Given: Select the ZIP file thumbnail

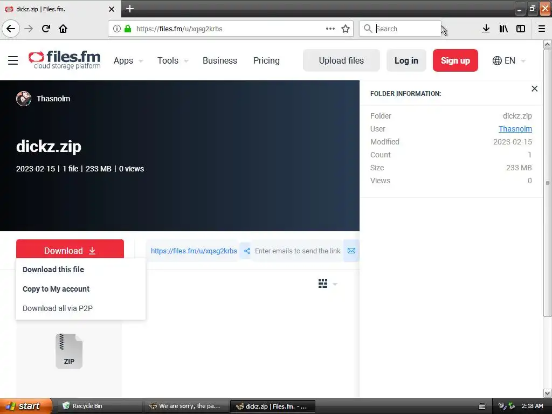Looking at the screenshot, I should point(69,351).
